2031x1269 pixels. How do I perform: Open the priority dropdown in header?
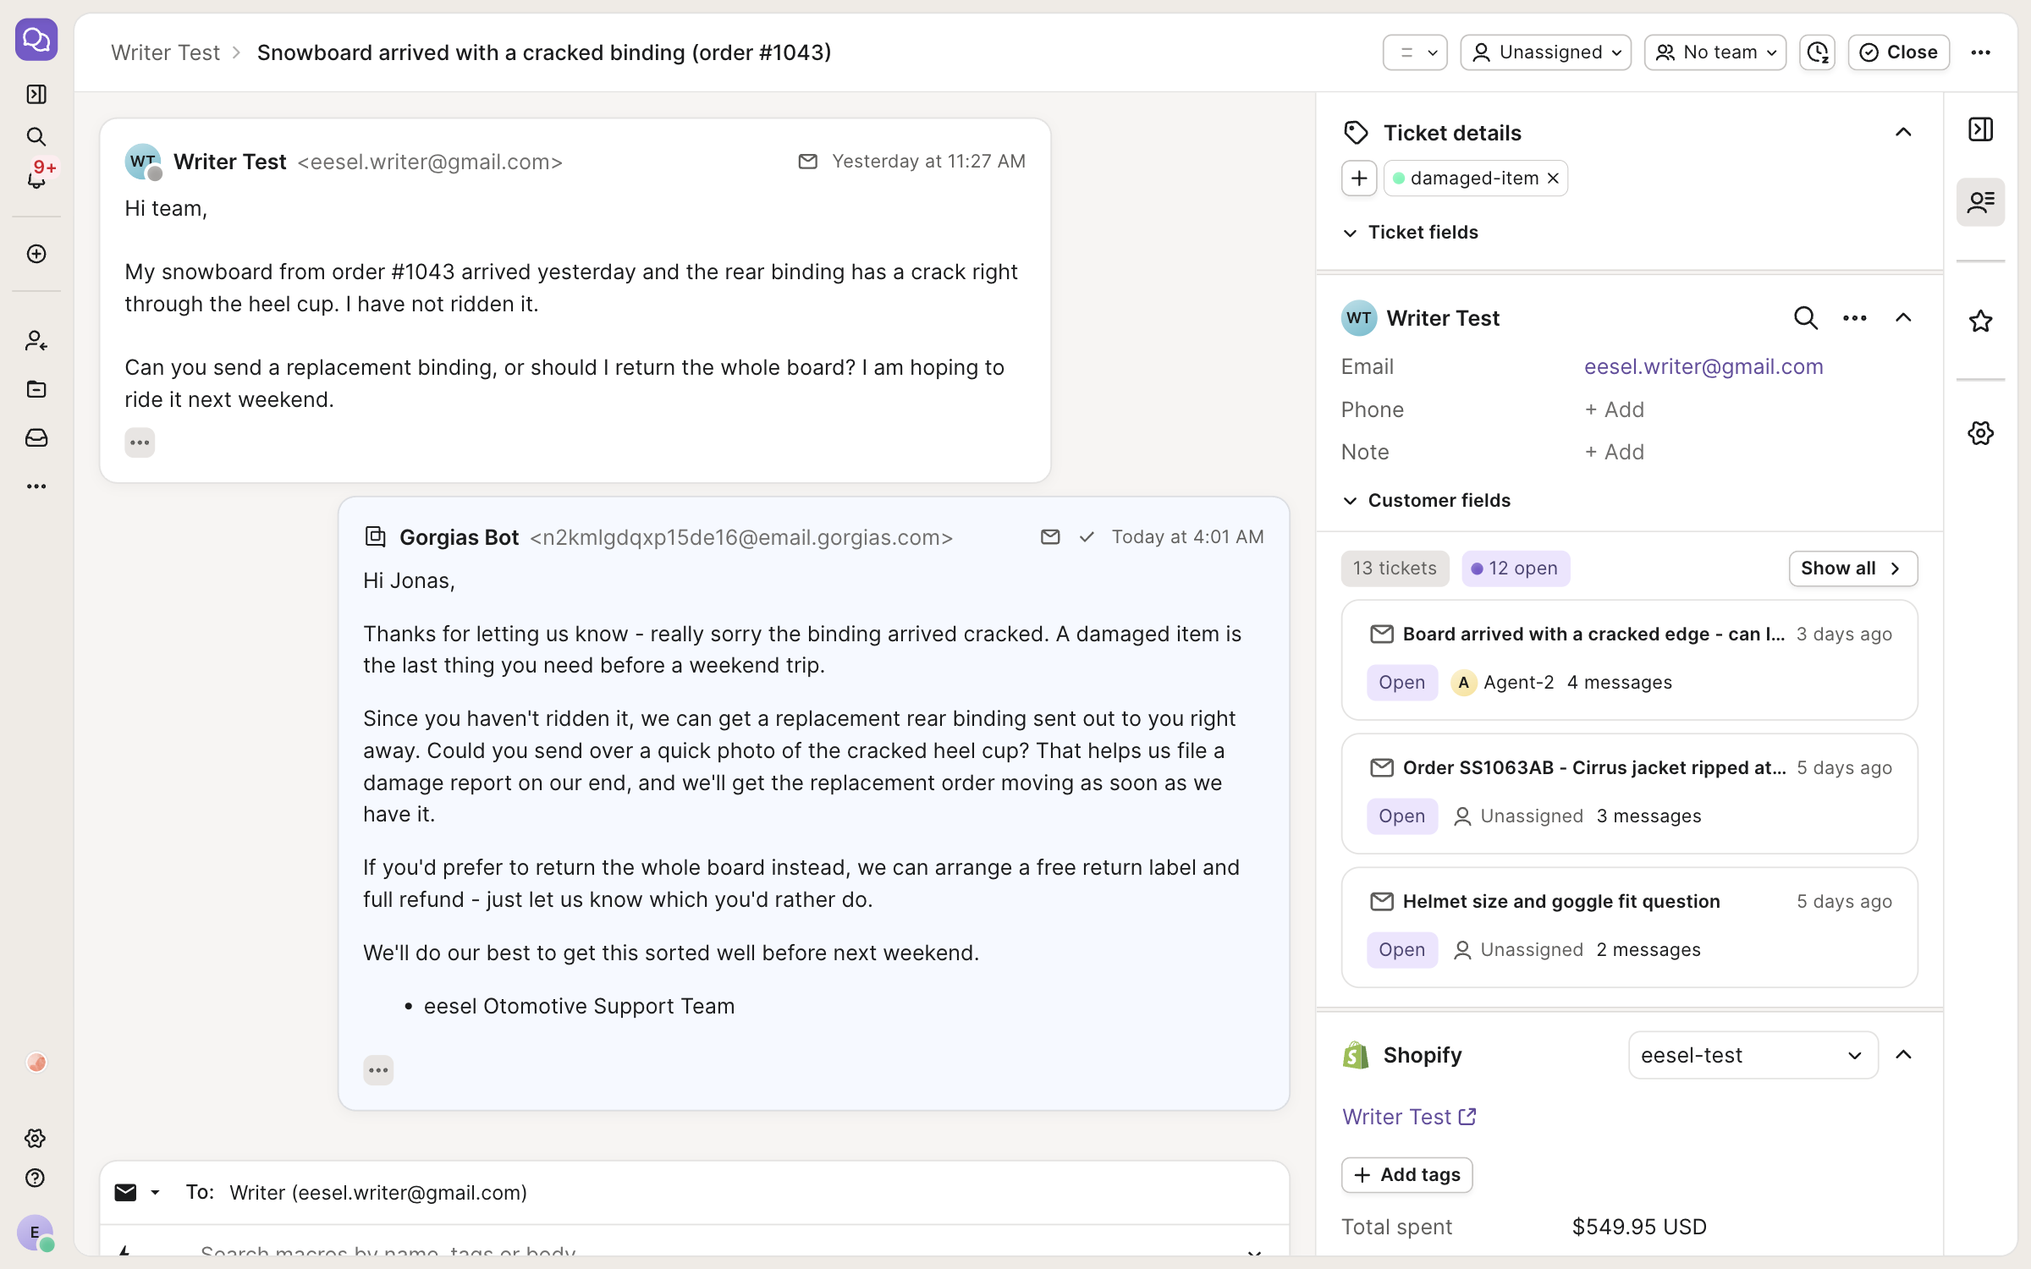pyautogui.click(x=1415, y=52)
